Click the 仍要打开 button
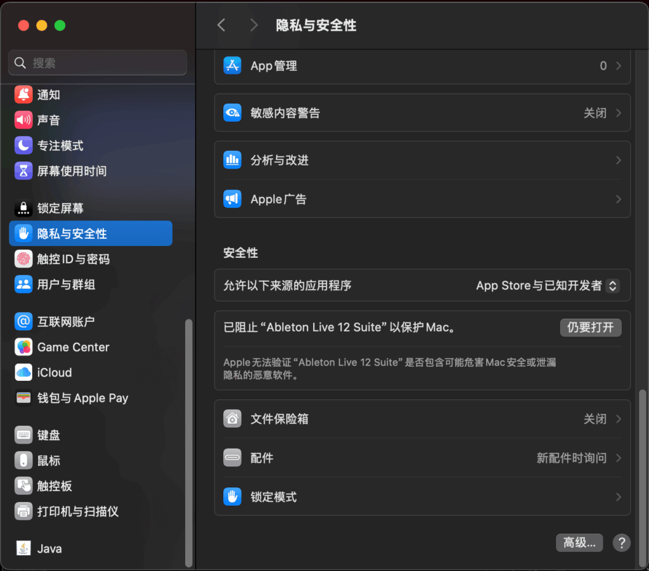This screenshot has height=571, width=649. click(590, 328)
